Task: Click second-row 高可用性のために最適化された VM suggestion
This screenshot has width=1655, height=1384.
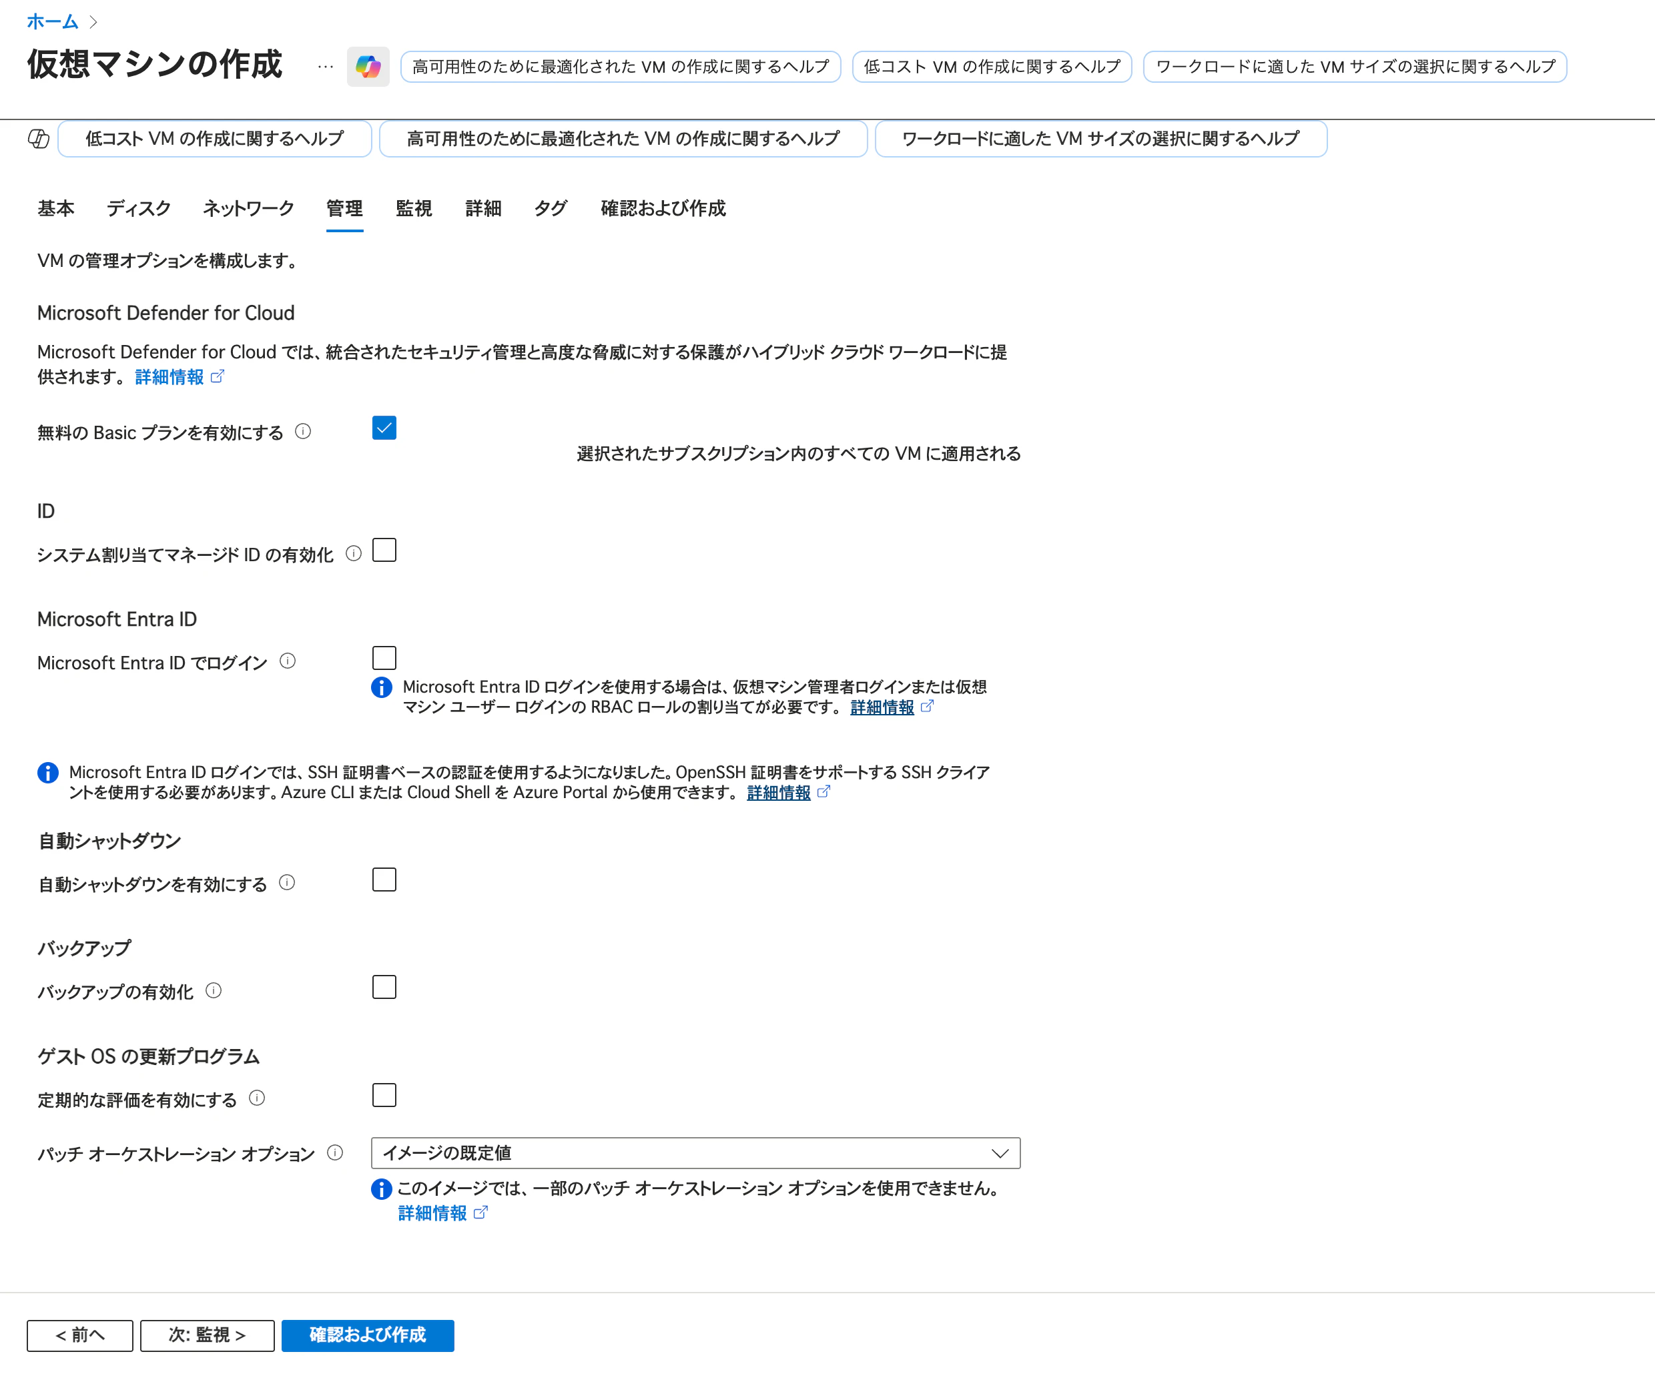Action: pos(623,139)
